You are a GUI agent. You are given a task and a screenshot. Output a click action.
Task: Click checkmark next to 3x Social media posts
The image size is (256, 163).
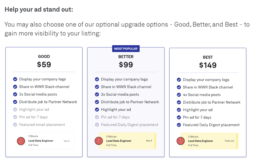[x=97, y=95]
